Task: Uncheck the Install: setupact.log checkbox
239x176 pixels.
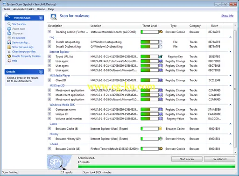Action: point(49,42)
